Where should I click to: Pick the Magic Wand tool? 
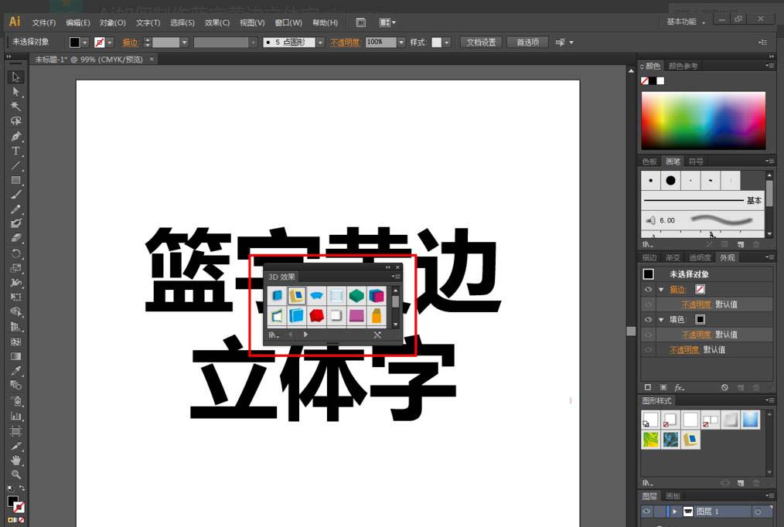click(15, 107)
